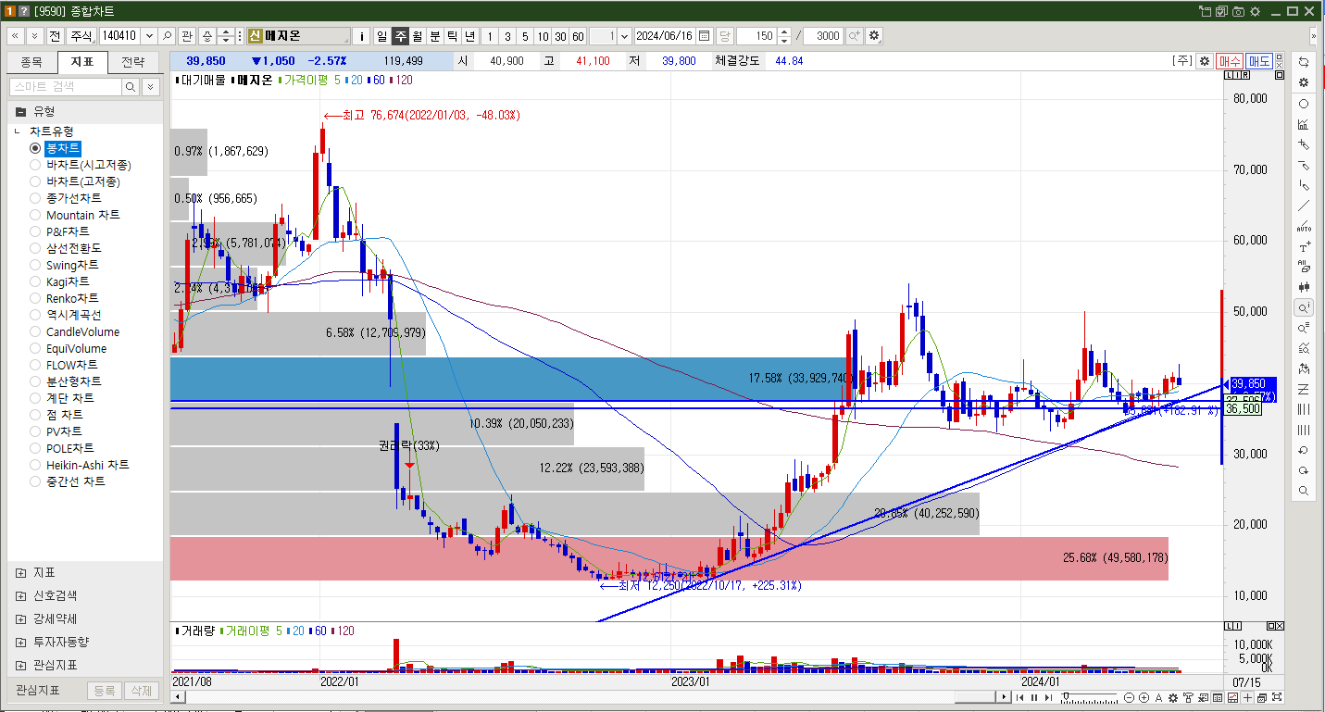Click the 60 interval button
This screenshot has width=1325, height=712.
(x=578, y=35)
